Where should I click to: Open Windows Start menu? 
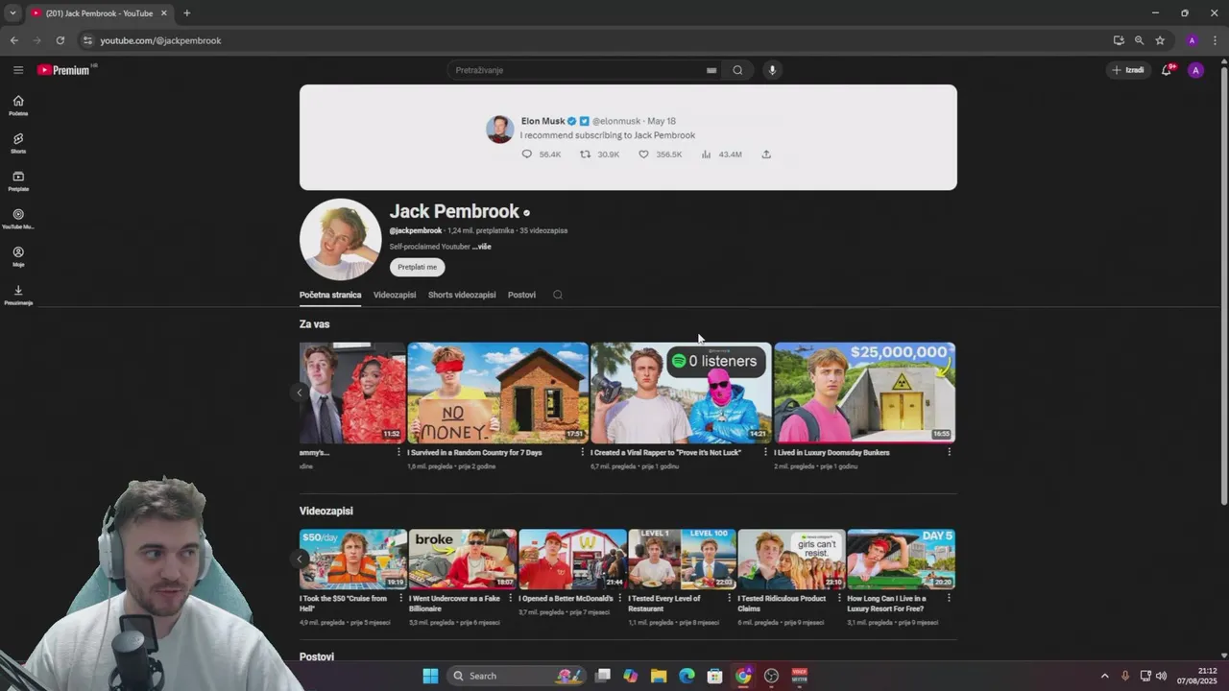coord(430,676)
